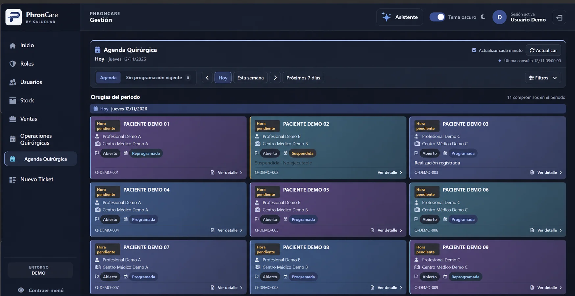The image size is (575, 296).
Task: Open the Stock section
Action: [x=27, y=101]
